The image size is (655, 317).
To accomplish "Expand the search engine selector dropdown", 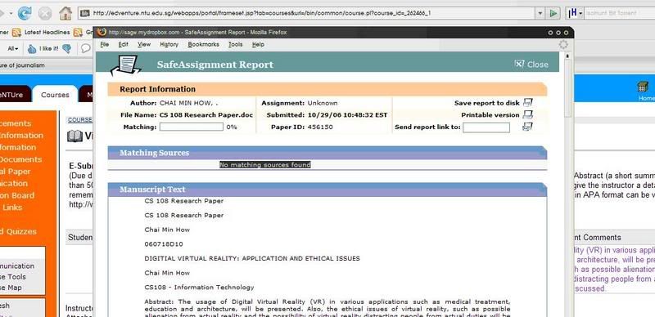I will tap(575, 13).
